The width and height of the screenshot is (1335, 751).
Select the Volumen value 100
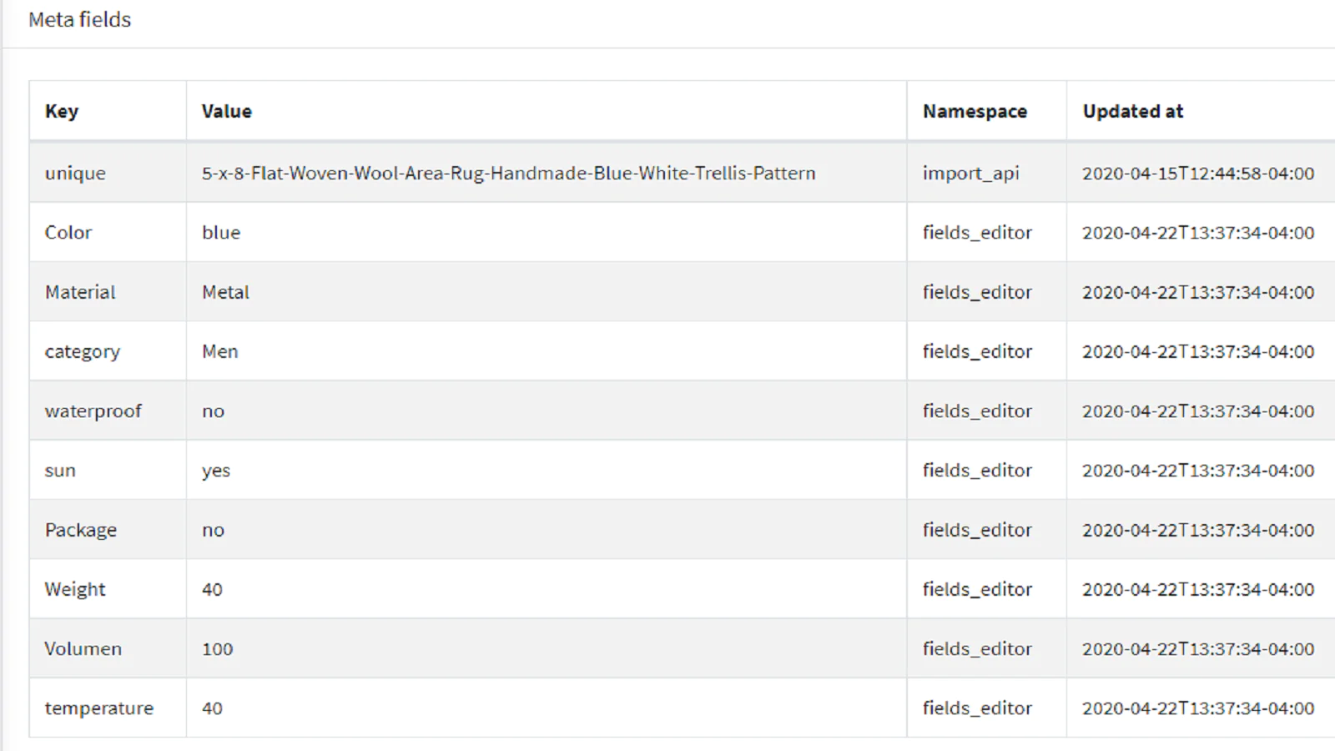tap(217, 649)
